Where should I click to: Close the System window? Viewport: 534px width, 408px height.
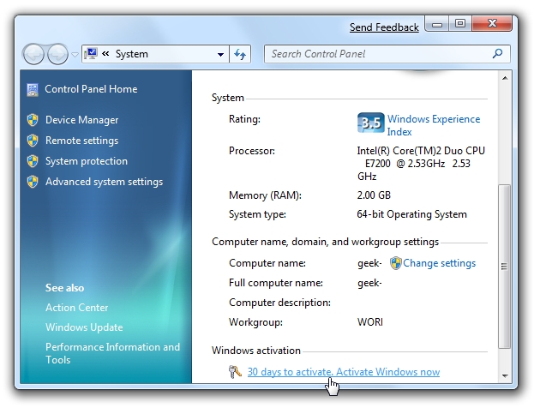[x=492, y=24]
